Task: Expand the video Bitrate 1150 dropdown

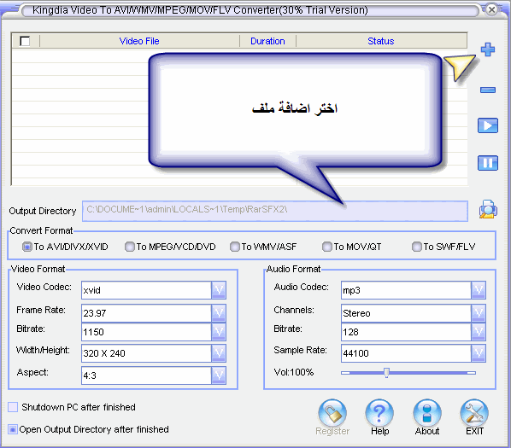Action: point(219,332)
